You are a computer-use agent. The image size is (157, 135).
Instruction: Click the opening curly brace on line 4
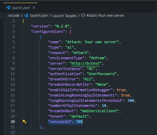point(40,37)
